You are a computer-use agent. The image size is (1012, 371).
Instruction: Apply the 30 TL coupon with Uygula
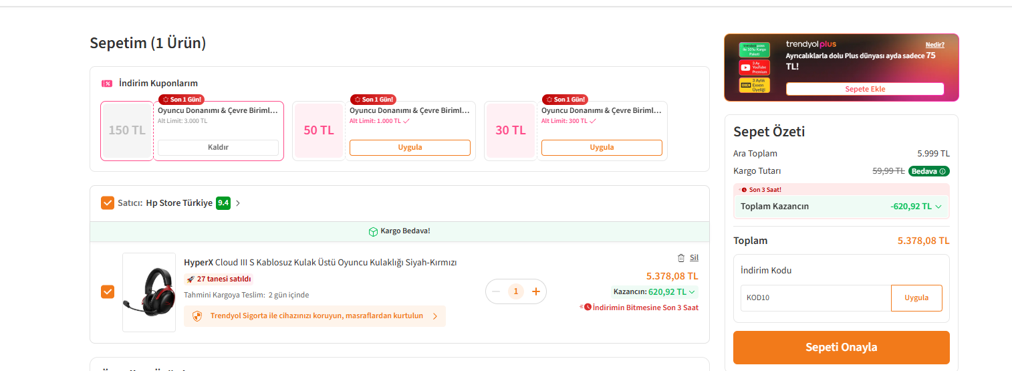click(602, 147)
